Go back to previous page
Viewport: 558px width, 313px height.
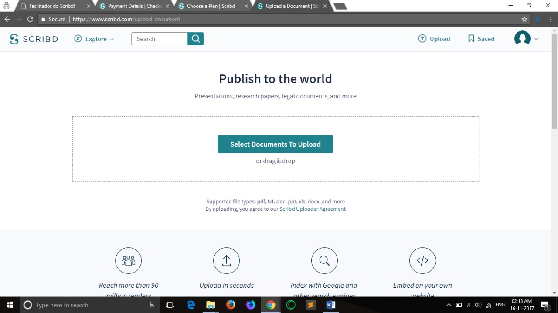tap(7, 19)
